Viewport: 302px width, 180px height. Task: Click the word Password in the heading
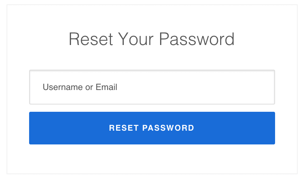[197, 39]
